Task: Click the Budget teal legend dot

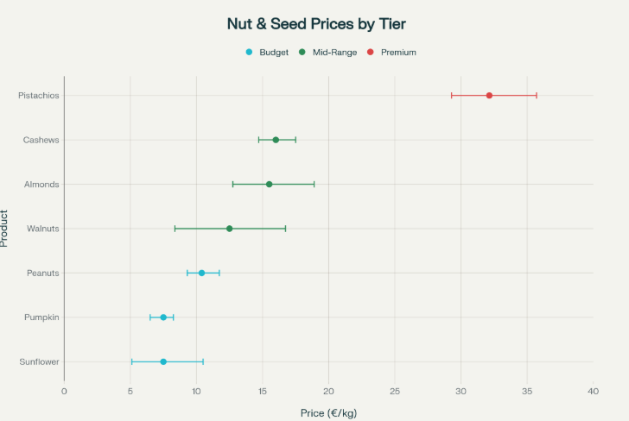Action: 250,53
